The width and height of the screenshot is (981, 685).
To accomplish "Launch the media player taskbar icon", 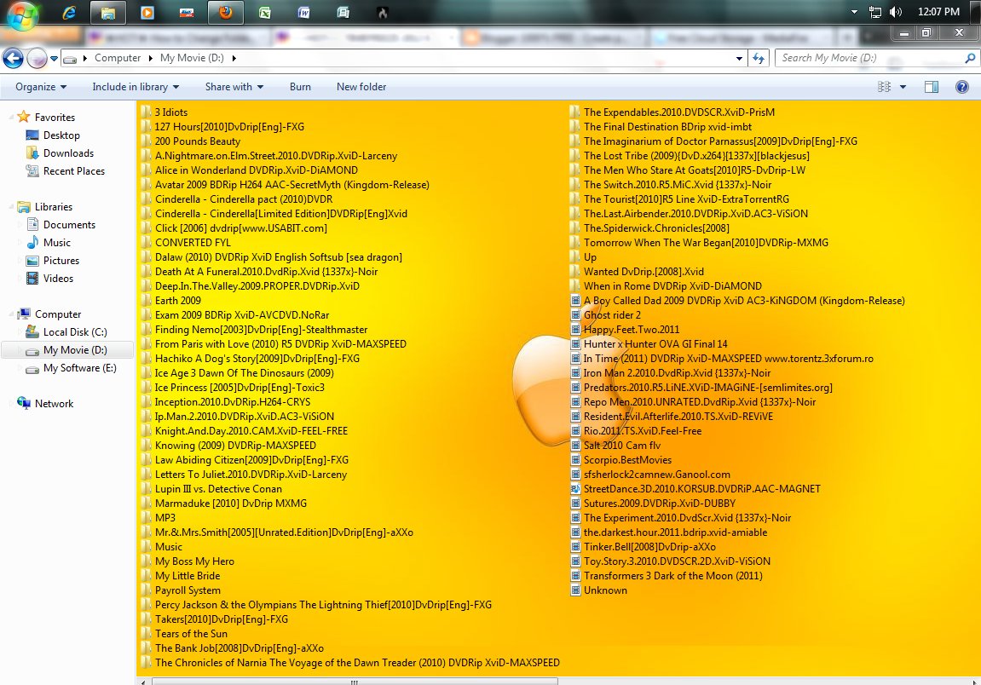I will 147,13.
